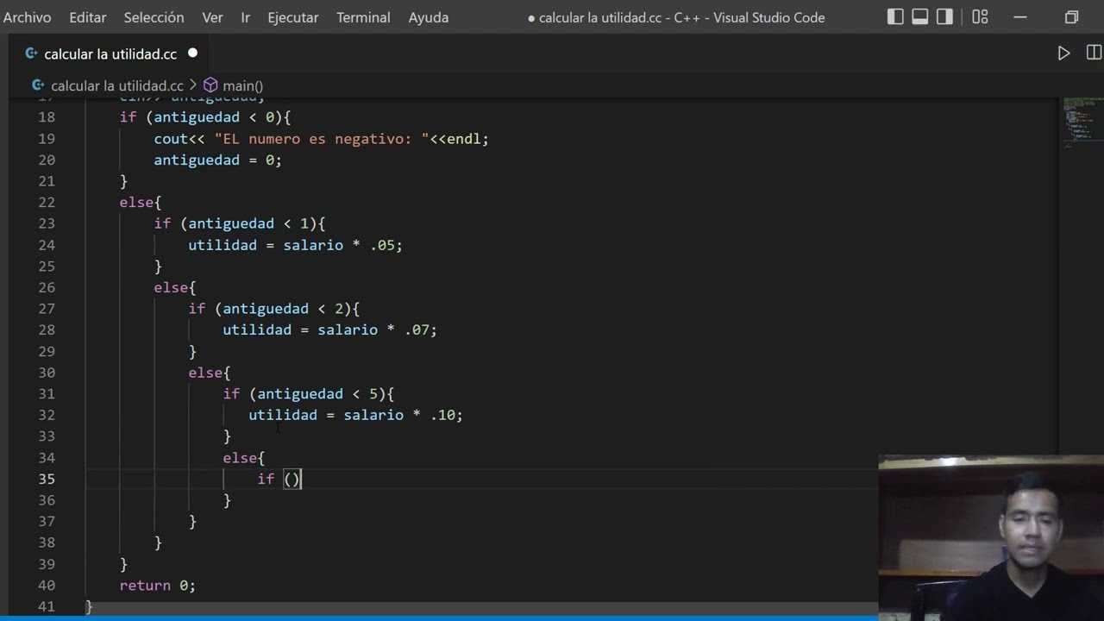Click the "if (antiguedad < 5){" line
This screenshot has height=621, width=1104.
click(x=308, y=393)
